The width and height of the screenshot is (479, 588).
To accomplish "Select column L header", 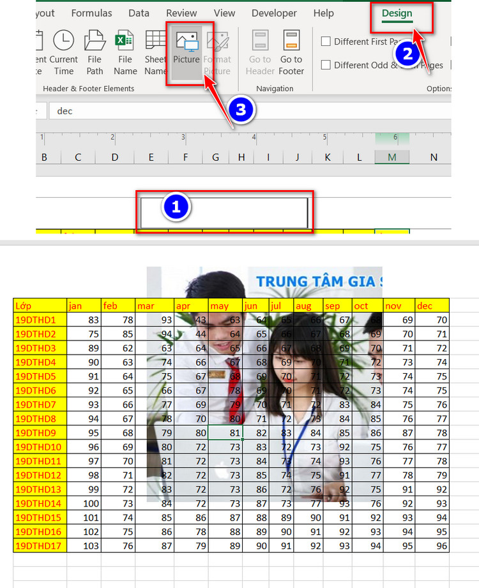I will 359,157.
